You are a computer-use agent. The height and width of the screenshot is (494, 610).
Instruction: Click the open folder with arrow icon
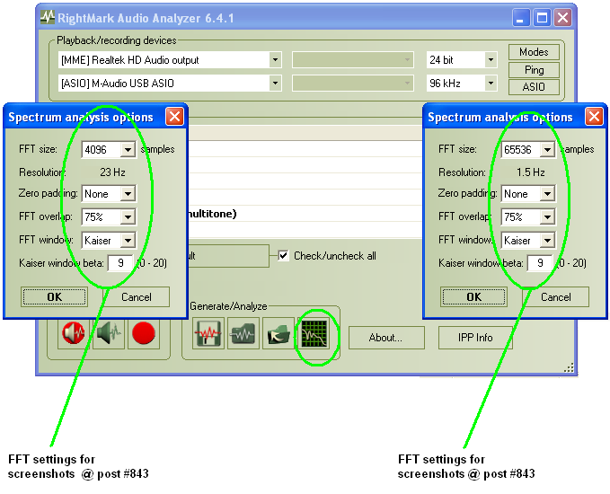pyautogui.click(x=278, y=333)
